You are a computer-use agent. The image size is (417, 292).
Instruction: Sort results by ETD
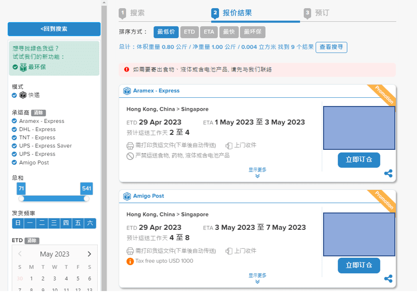[189, 32]
